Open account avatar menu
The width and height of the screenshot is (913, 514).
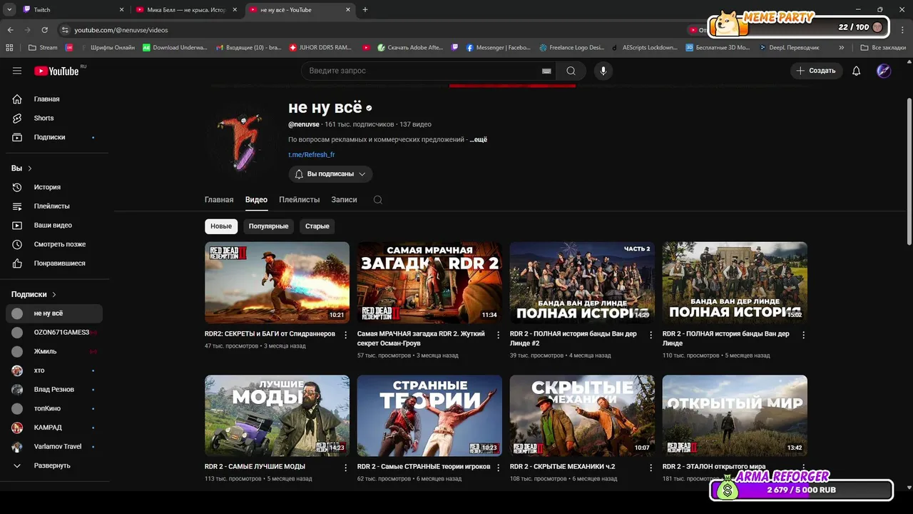pos(884,71)
